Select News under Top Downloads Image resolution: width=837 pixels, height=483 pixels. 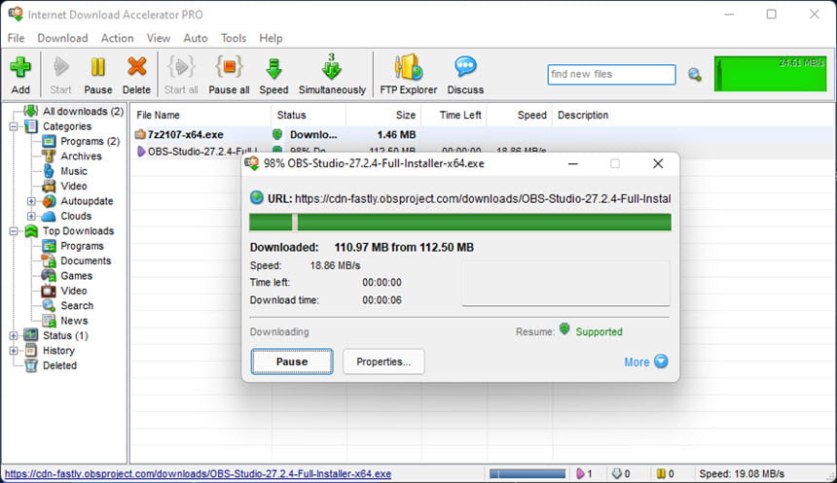74,321
